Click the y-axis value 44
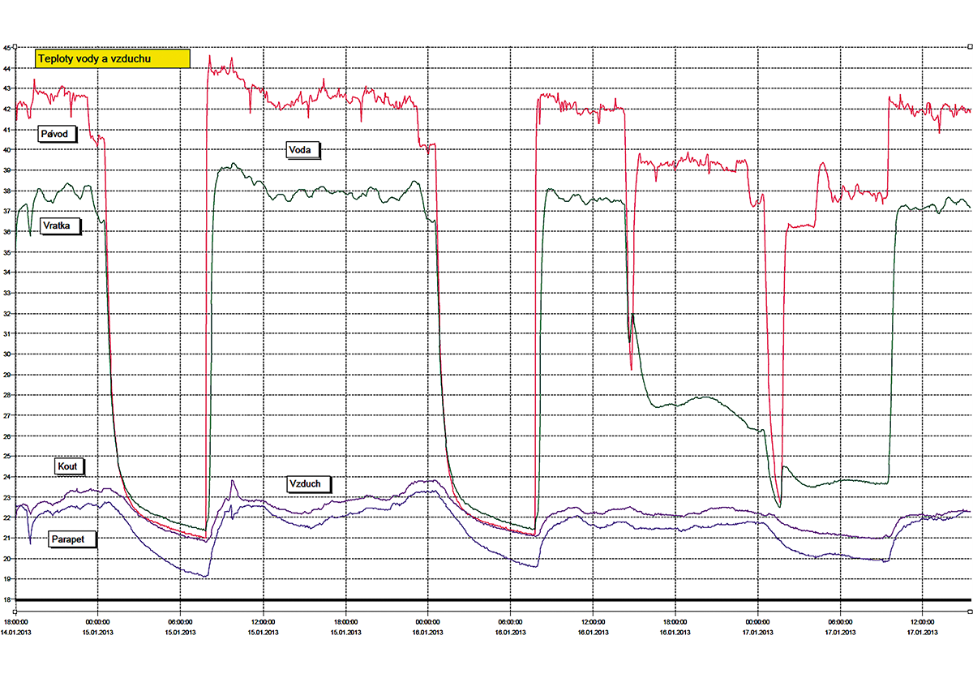 (6, 68)
